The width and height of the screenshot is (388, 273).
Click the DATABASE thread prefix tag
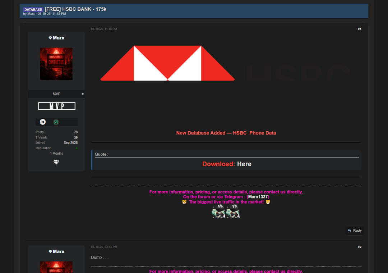tap(33, 9)
